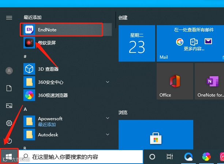The image size is (224, 164).
Task: Click 更多内容... in the Mail tile
Action: click(x=194, y=48)
